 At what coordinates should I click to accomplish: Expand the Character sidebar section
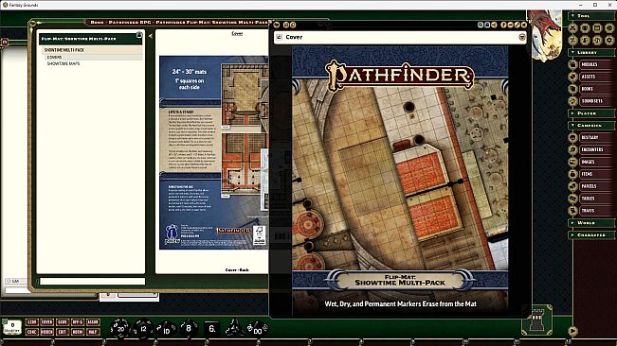[x=591, y=234]
